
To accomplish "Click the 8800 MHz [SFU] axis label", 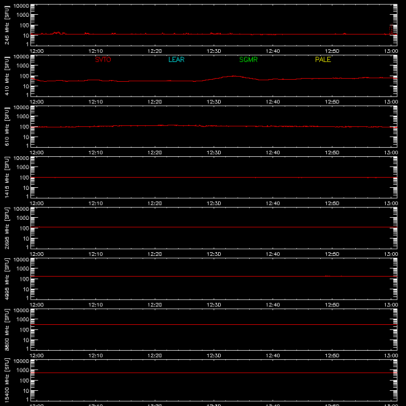I will (x=7, y=329).
